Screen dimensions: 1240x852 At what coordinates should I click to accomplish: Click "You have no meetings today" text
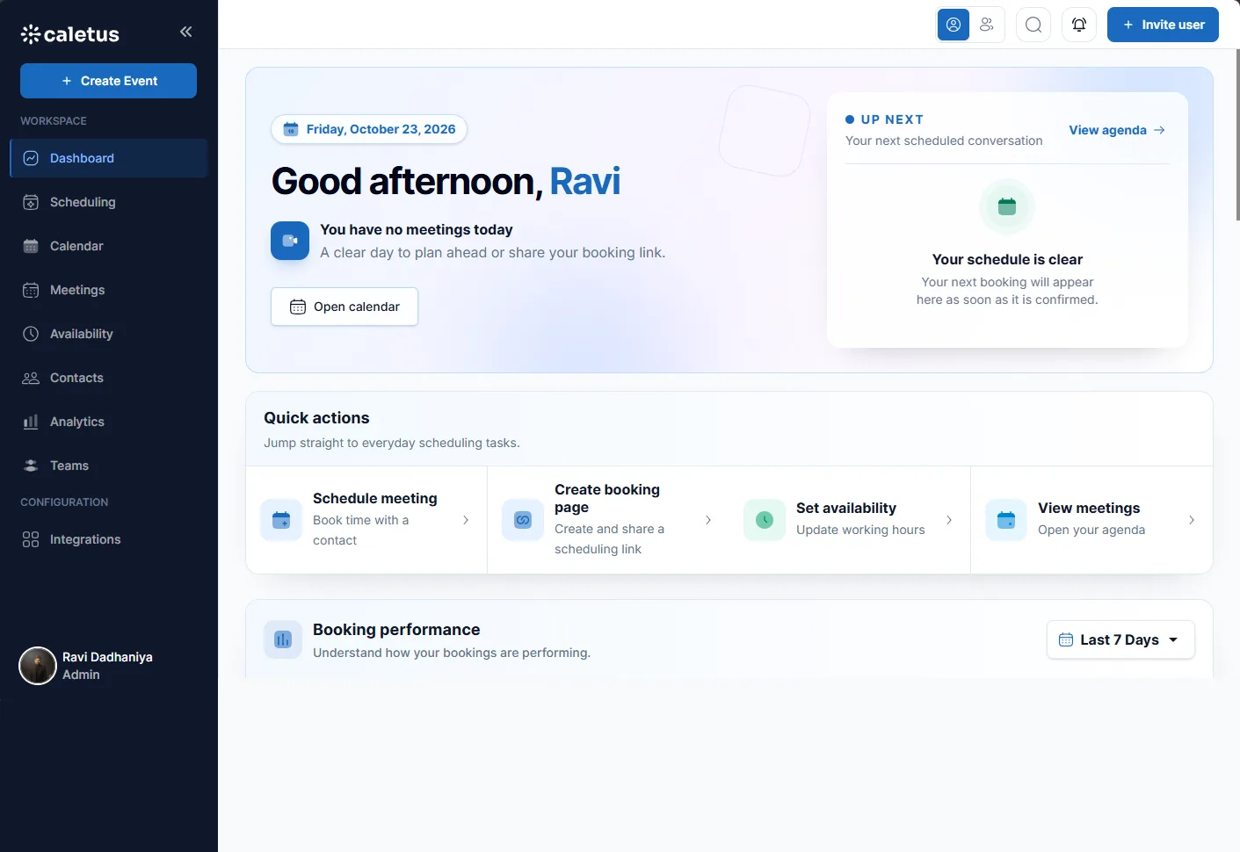417,229
